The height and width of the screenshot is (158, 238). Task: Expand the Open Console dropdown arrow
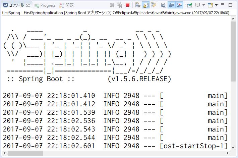(216, 5)
